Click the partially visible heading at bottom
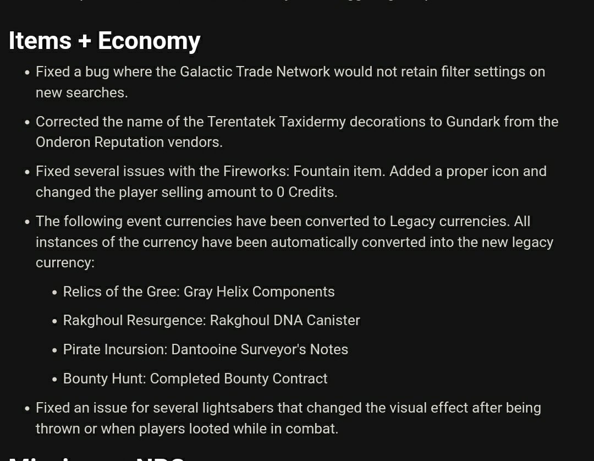Viewport: 594px width, 461px height. (96, 458)
